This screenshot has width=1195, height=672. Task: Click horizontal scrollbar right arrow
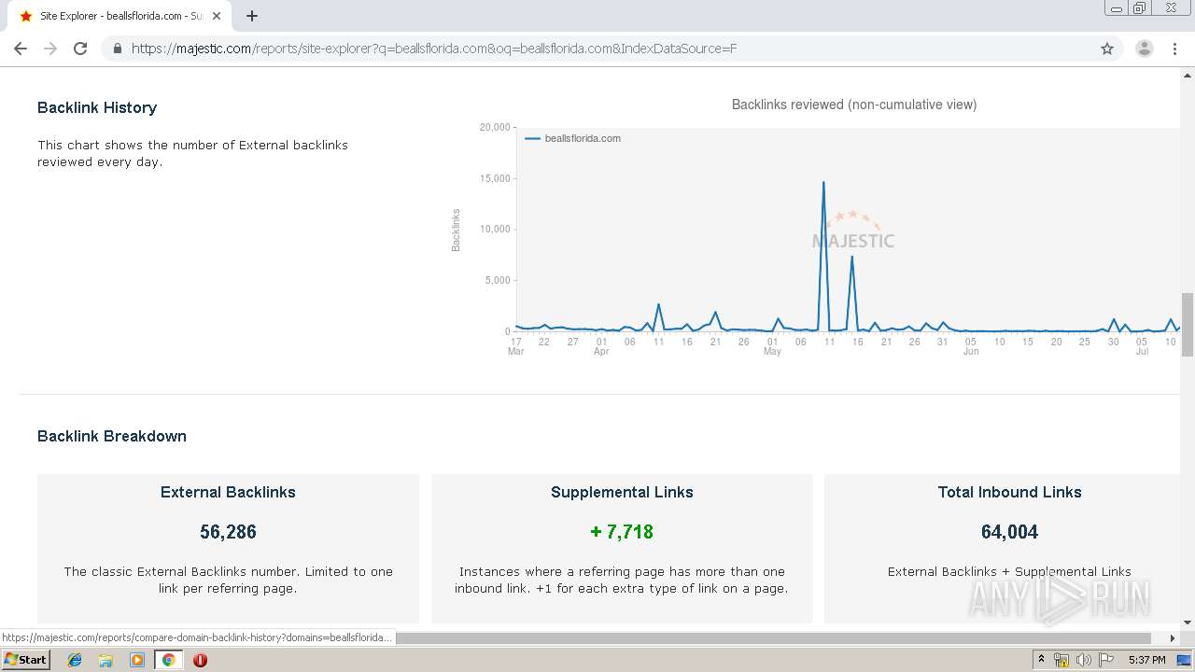(x=1173, y=638)
